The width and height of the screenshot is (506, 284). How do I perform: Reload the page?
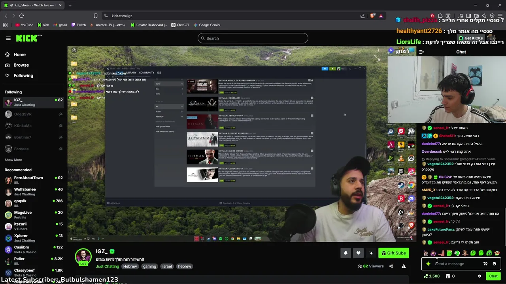tap(22, 16)
